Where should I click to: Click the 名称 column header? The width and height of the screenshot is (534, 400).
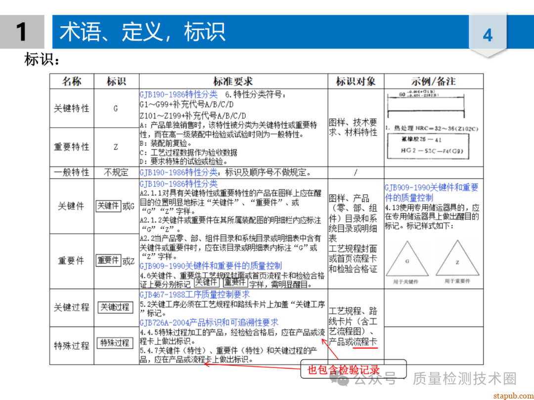[71, 81]
